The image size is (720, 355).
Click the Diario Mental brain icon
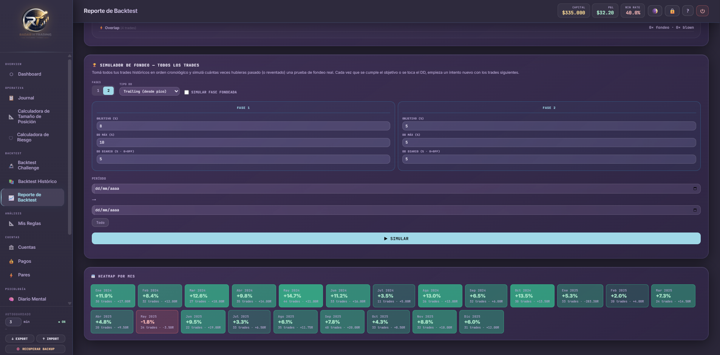click(x=11, y=299)
